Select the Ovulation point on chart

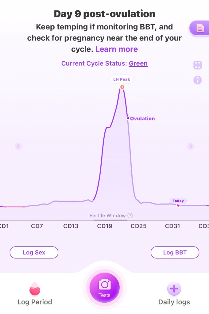tap(128, 118)
